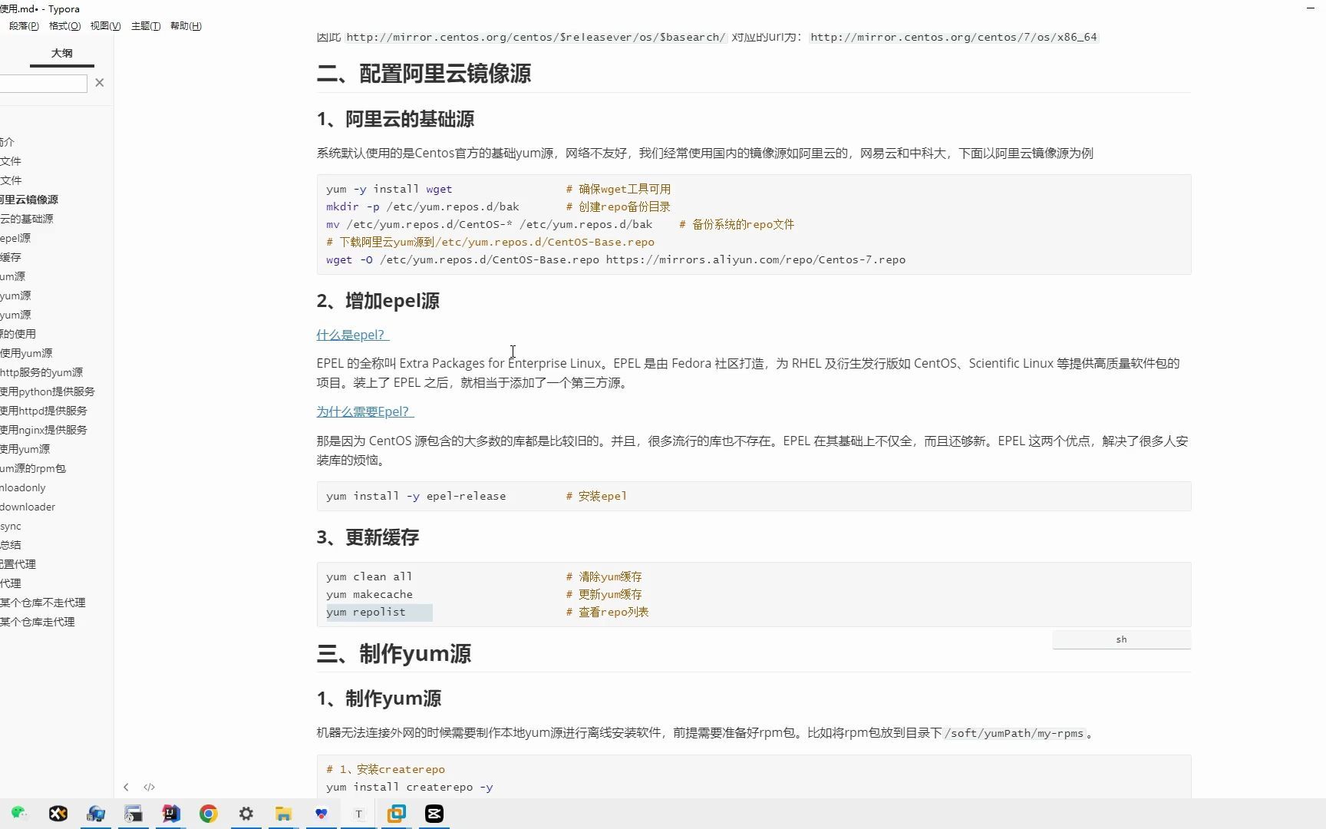The image size is (1326, 829).
Task: Jump to 缓存 outline entry
Action: click(11, 257)
